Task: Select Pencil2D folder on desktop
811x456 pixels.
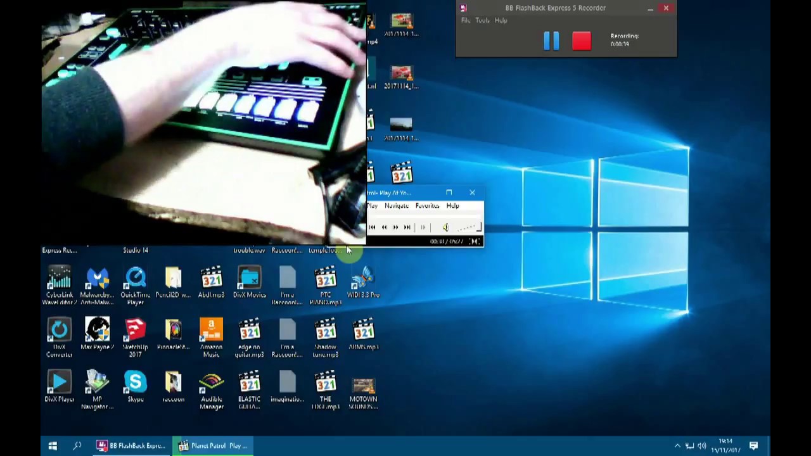Action: pos(173,282)
